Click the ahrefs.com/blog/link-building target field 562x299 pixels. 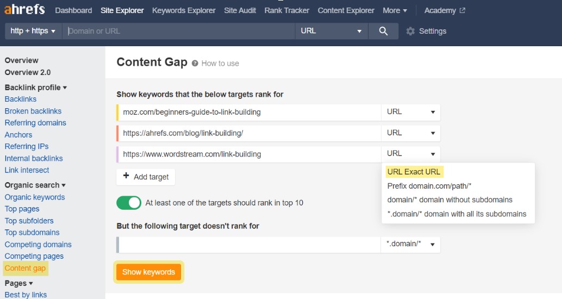click(x=249, y=133)
